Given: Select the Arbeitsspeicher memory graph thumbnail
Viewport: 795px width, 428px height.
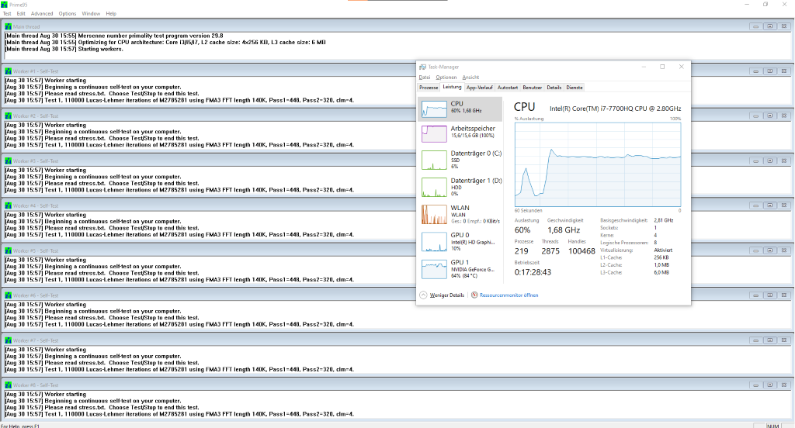Looking at the screenshot, I should pos(434,134).
